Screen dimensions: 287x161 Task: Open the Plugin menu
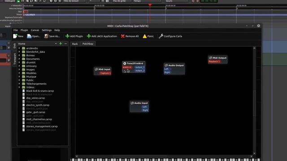[24, 30]
